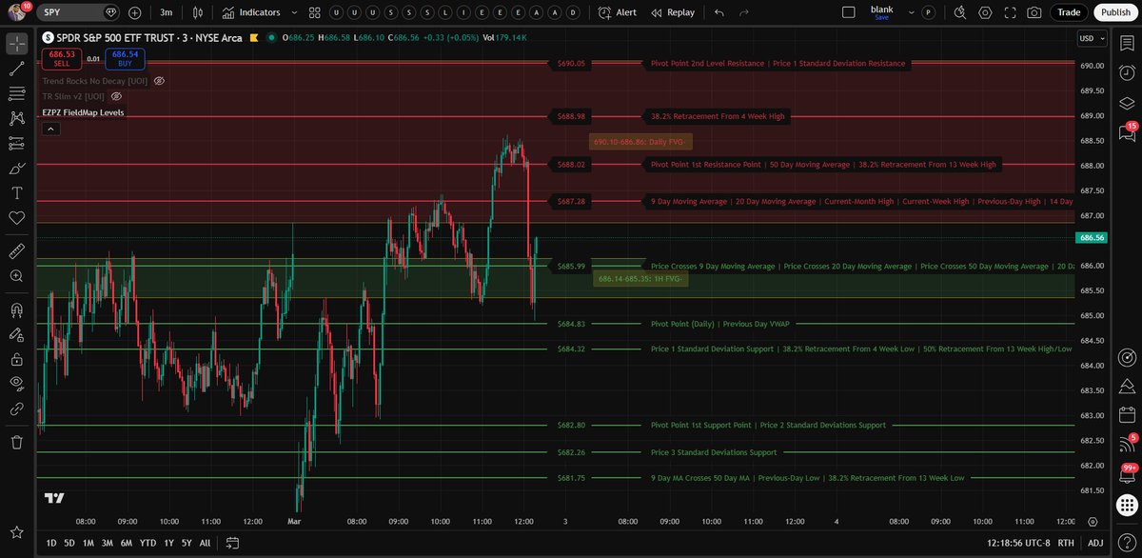
Task: Take a chart snapshot with camera
Action: [1034, 12]
